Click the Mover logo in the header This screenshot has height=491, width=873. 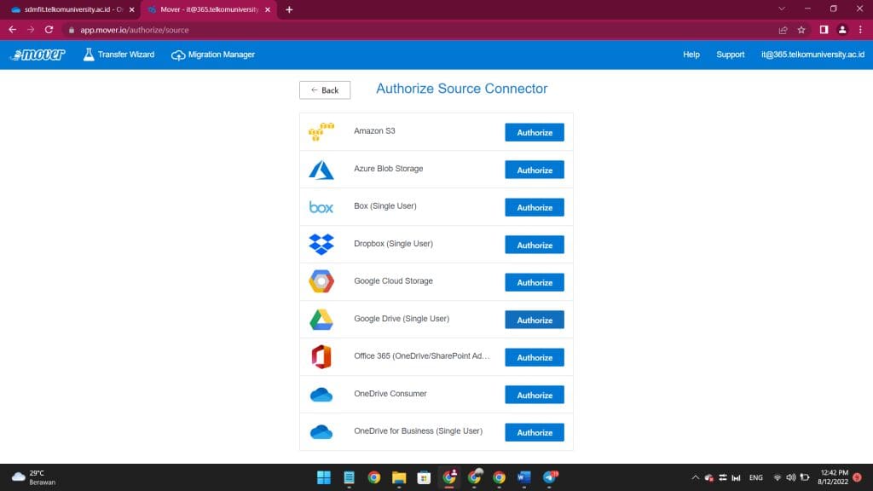(x=38, y=55)
